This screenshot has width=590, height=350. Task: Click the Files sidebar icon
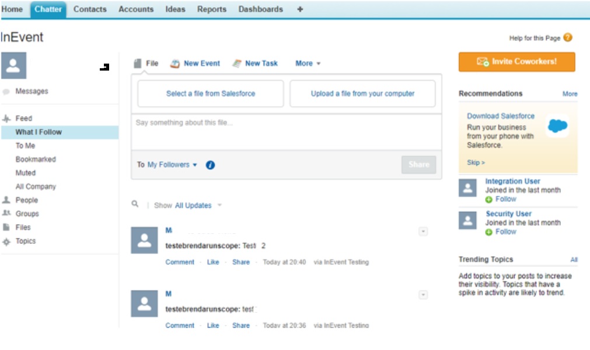(x=6, y=227)
